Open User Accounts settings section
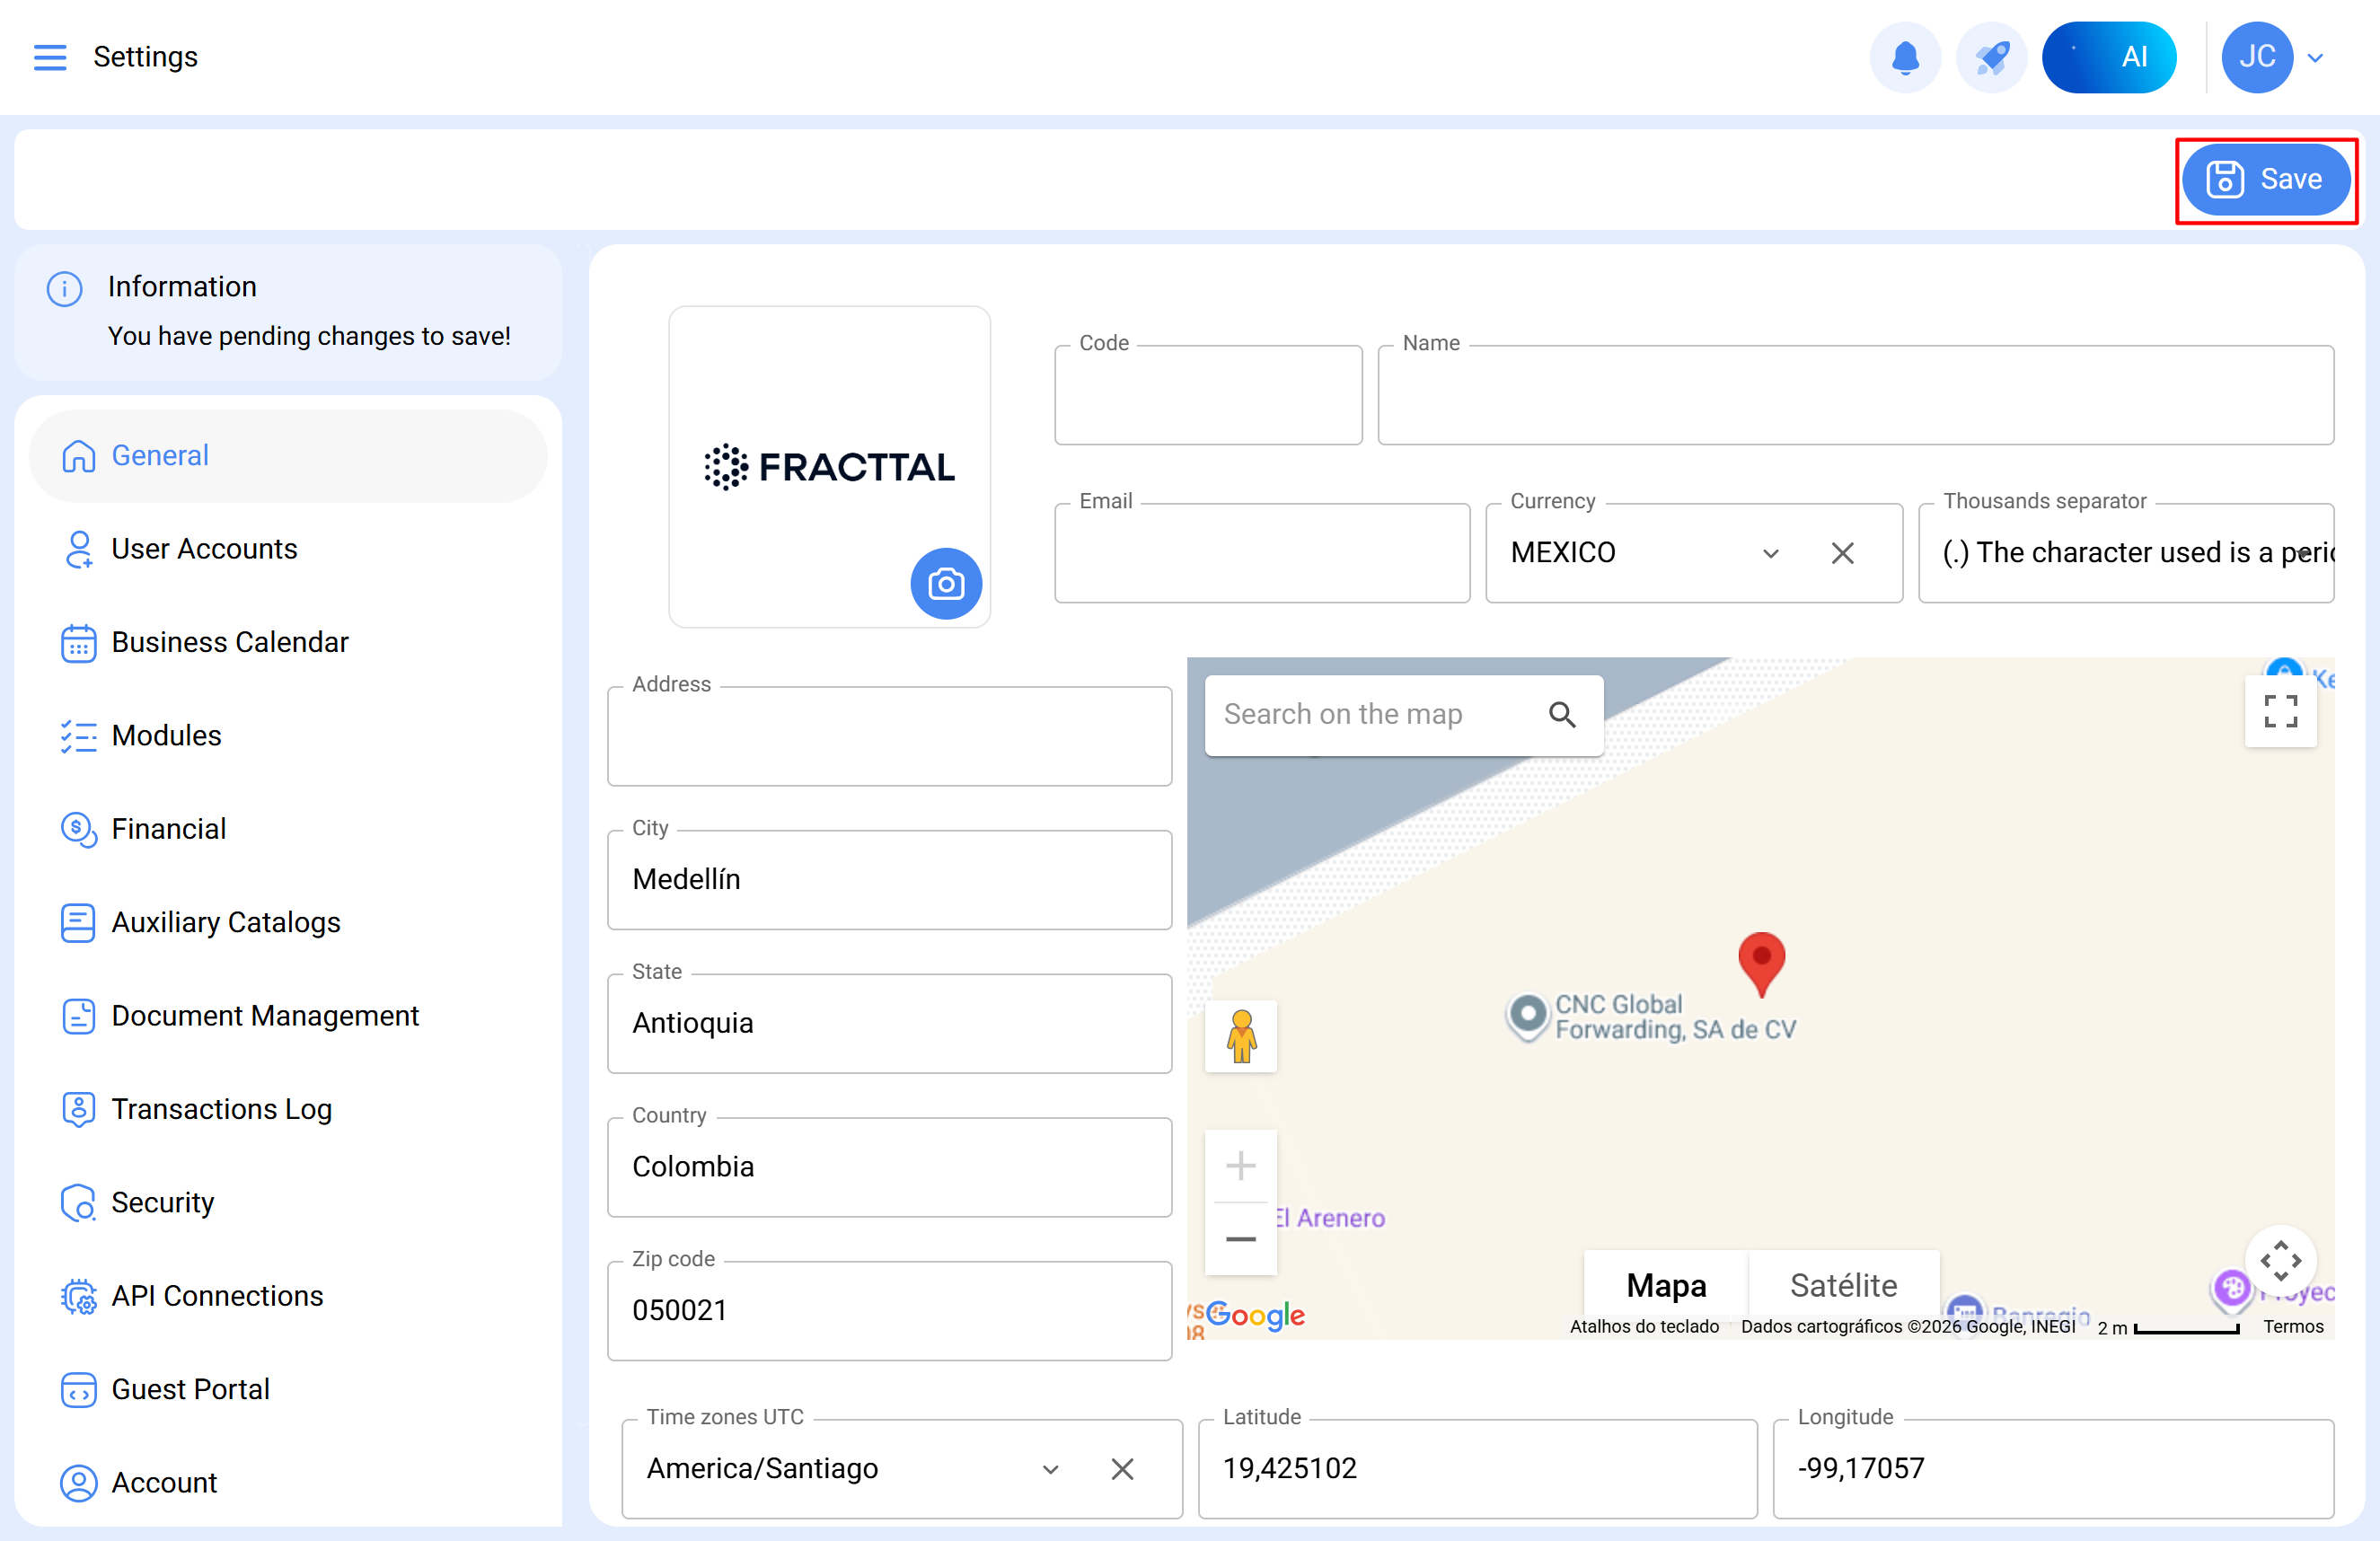2380x1541 pixels. click(204, 548)
